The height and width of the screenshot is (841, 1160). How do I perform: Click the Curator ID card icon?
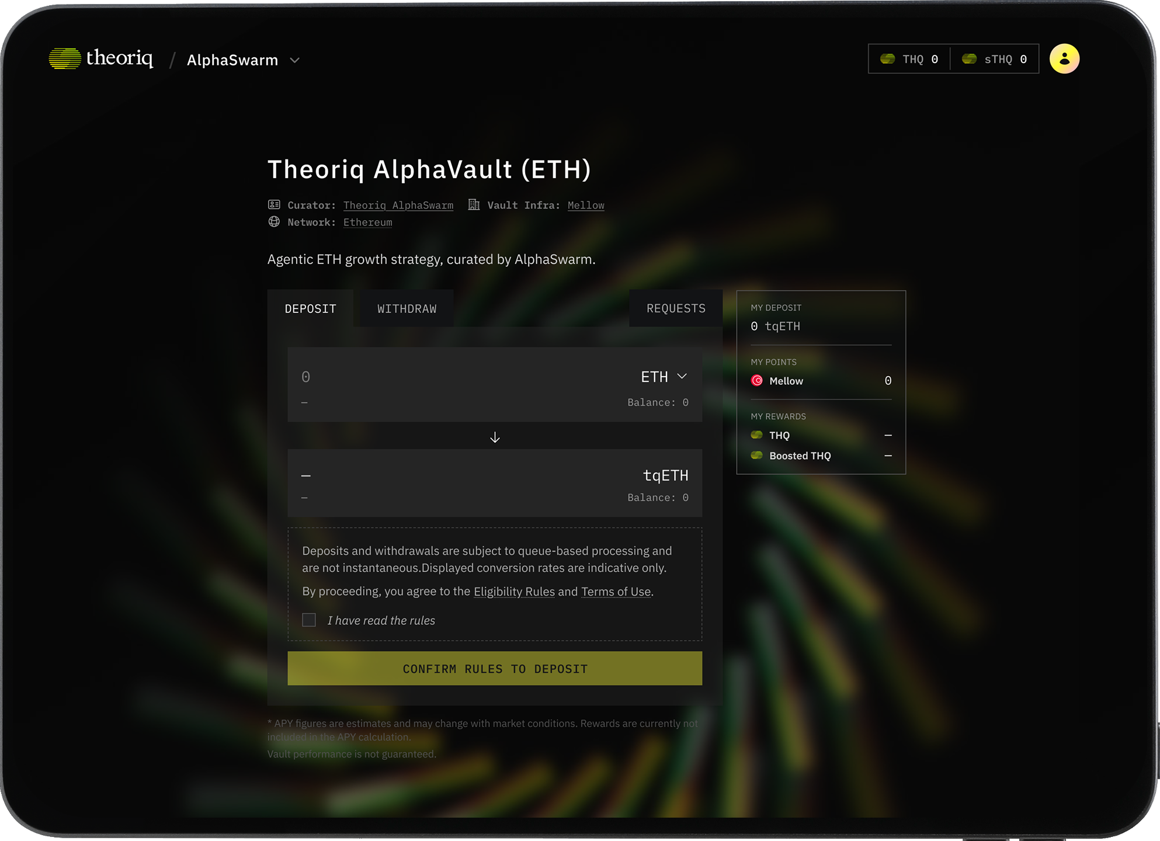(274, 205)
